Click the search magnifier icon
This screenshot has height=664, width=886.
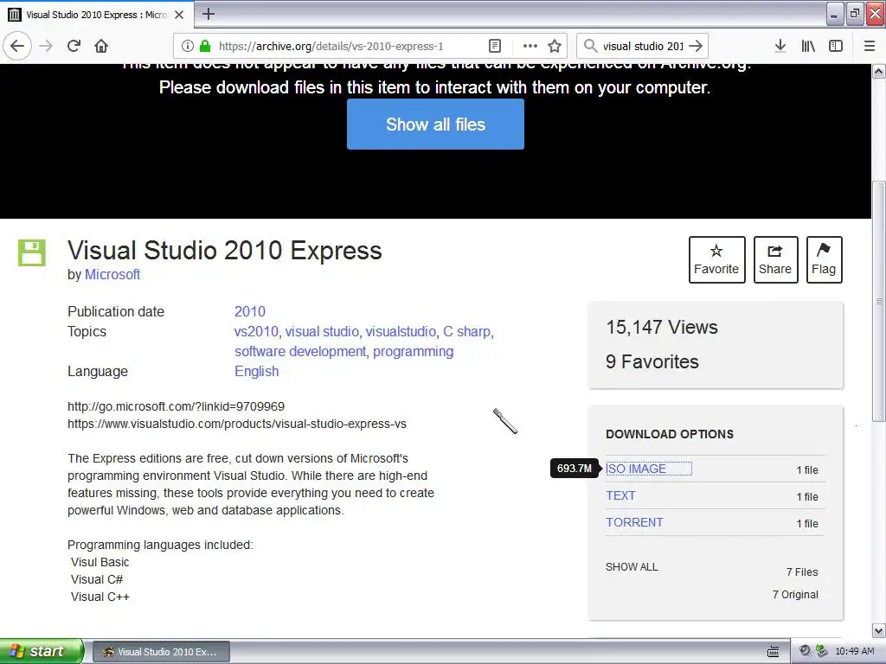(x=590, y=46)
